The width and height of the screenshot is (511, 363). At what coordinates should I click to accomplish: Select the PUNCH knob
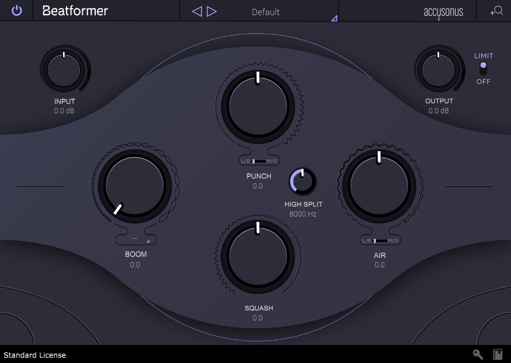[x=258, y=106]
